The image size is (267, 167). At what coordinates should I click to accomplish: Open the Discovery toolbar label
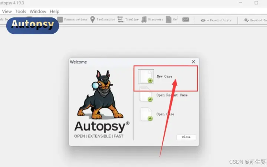156,19
